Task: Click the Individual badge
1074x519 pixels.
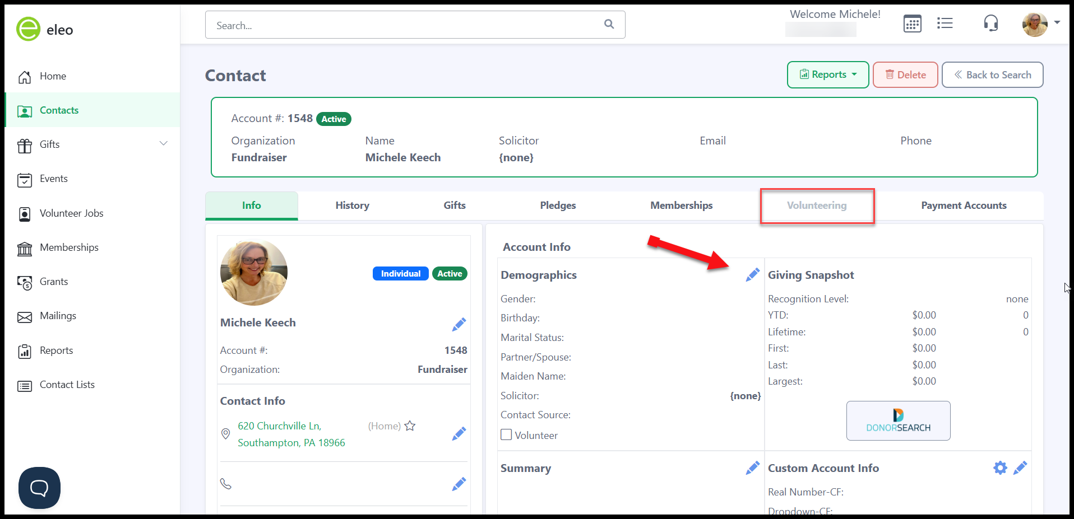Action: click(401, 274)
